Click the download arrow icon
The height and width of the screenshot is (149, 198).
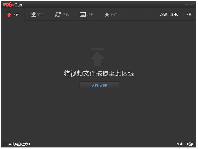coord(34,14)
